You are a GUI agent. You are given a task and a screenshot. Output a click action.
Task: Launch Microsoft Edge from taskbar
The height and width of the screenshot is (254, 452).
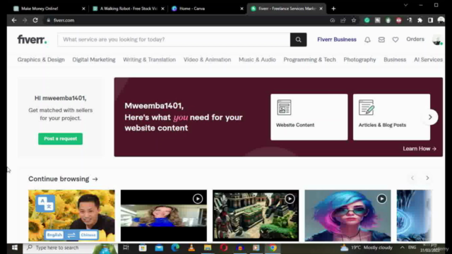[175, 248]
